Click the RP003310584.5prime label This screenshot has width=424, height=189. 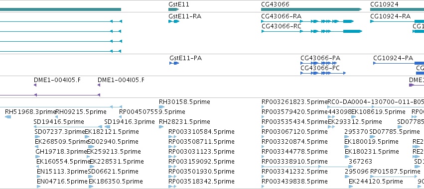201,132
